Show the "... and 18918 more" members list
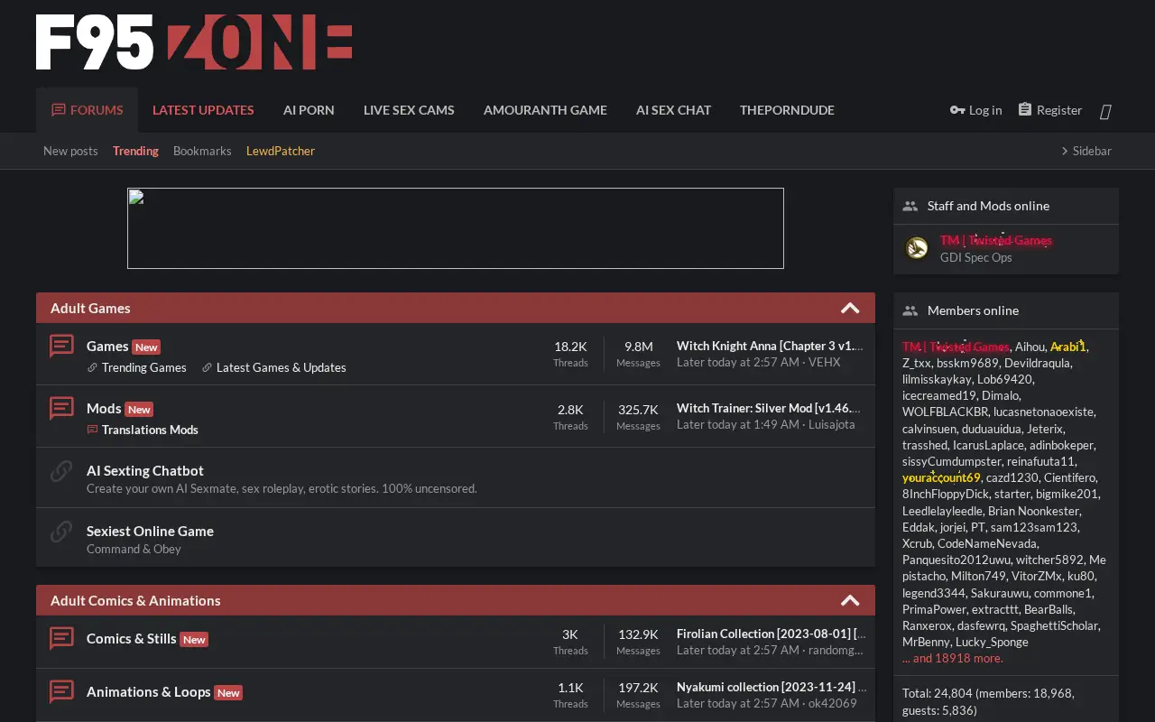This screenshot has width=1155, height=722. coord(953,658)
